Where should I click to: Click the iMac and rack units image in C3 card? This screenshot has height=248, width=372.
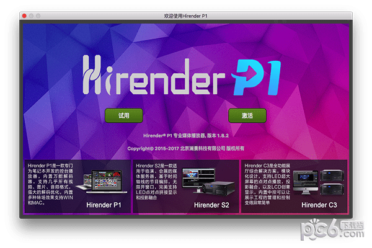[319, 182]
